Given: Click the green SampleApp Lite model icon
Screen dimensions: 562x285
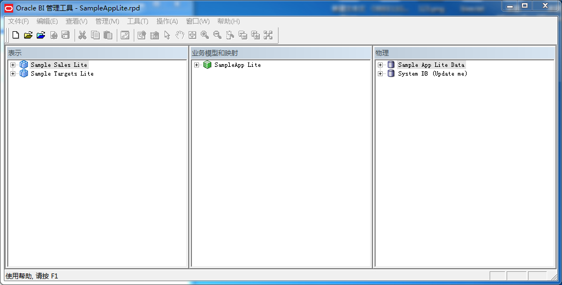Looking at the screenshot, I should [x=207, y=65].
